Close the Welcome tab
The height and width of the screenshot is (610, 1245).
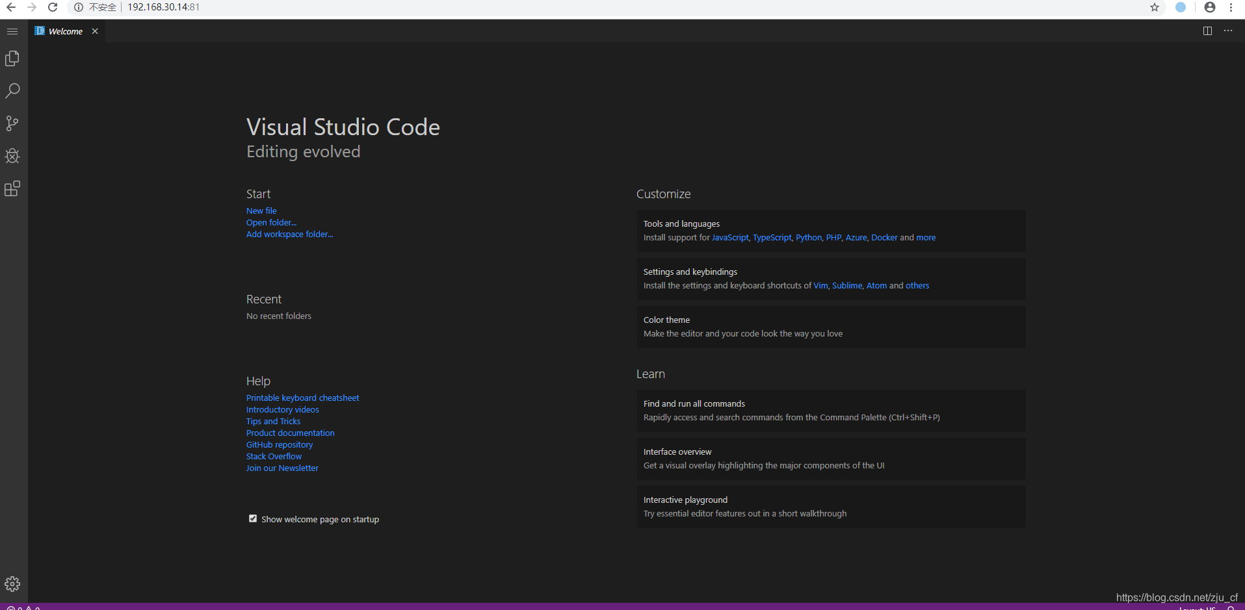point(95,31)
